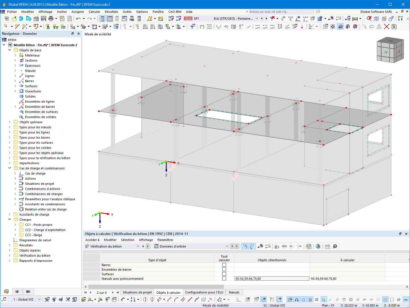This screenshot has height=308, width=410.
Task: Click the Save floppy disk icon
Action: point(44,19)
